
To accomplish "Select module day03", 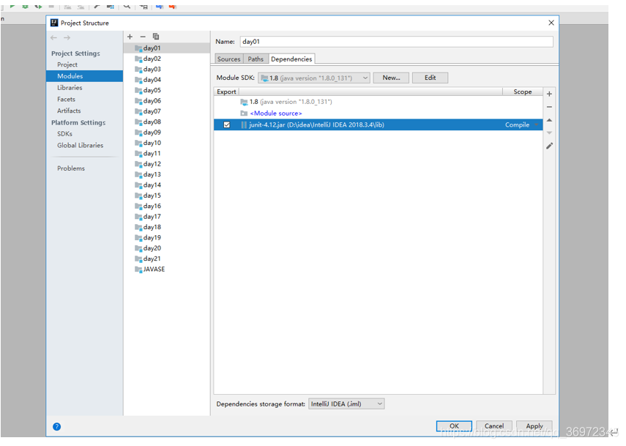I will point(167,70).
